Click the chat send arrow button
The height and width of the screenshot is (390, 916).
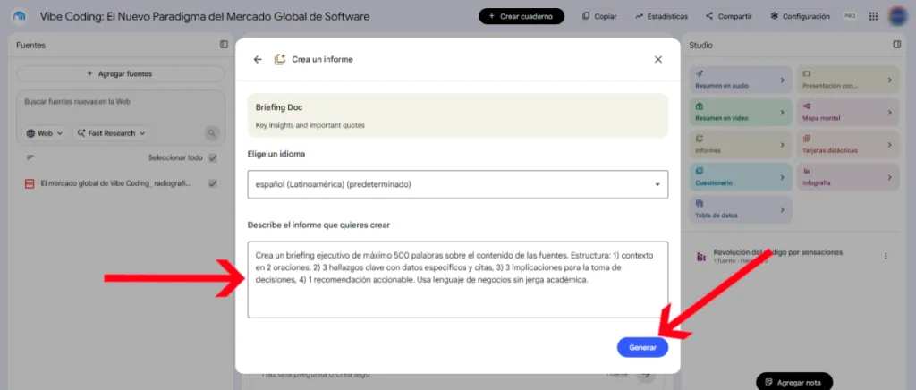click(646, 374)
